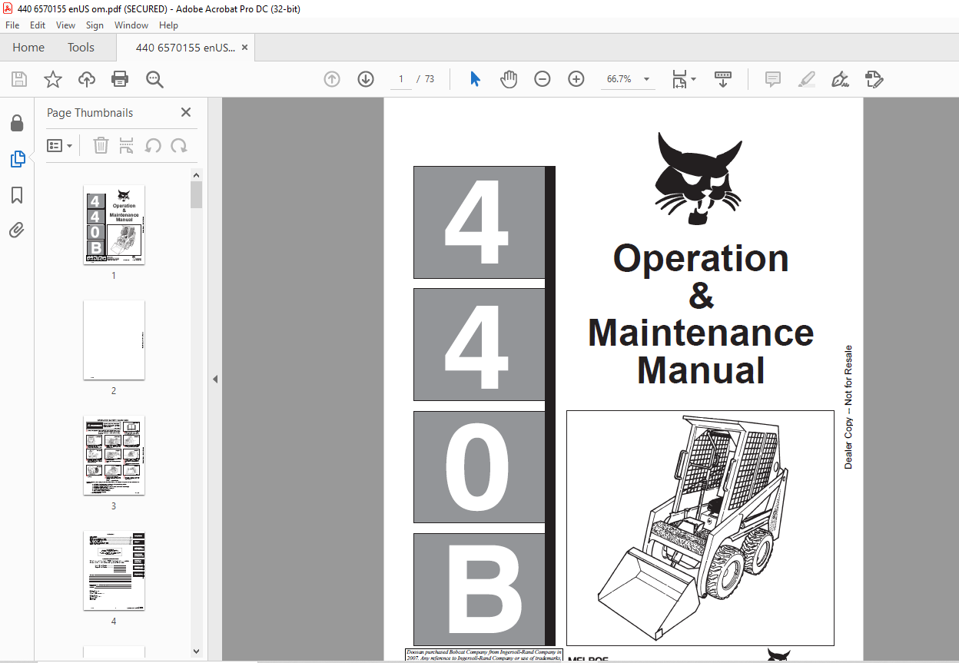Click the thumbnails panel scrollbar thumb
This screenshot has width=959, height=663.
(197, 195)
